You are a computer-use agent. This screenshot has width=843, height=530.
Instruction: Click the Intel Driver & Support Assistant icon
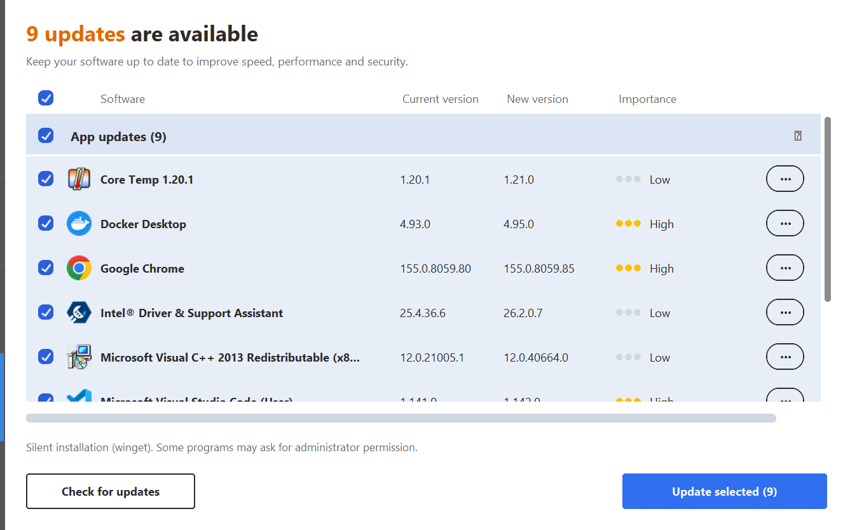coord(79,313)
